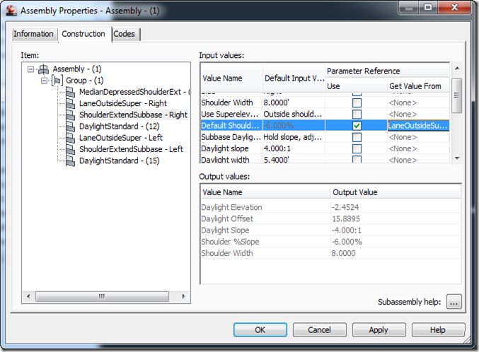This screenshot has height=352, width=479.
Task: Edit the Daylight slope value 4.000:1
Action: (294, 148)
